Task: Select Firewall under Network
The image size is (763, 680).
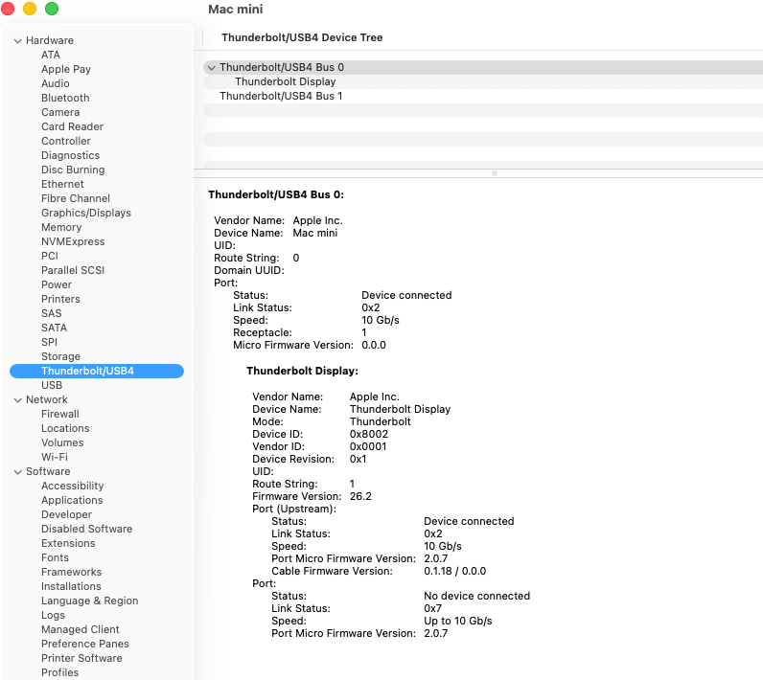Action: point(60,414)
